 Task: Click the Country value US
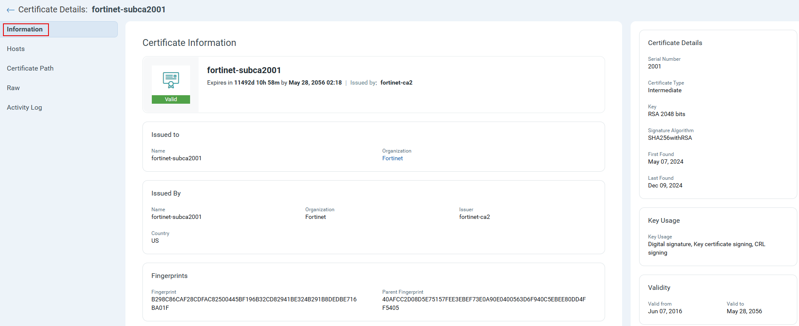pos(155,241)
